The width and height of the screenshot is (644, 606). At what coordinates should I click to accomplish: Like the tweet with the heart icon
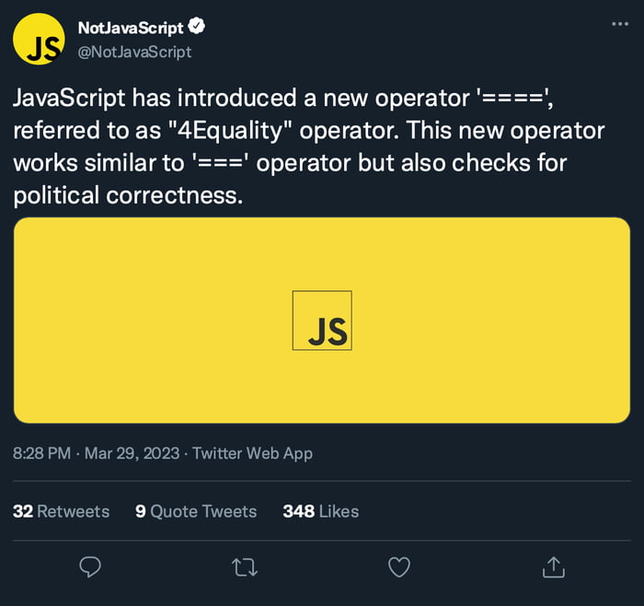click(x=398, y=566)
